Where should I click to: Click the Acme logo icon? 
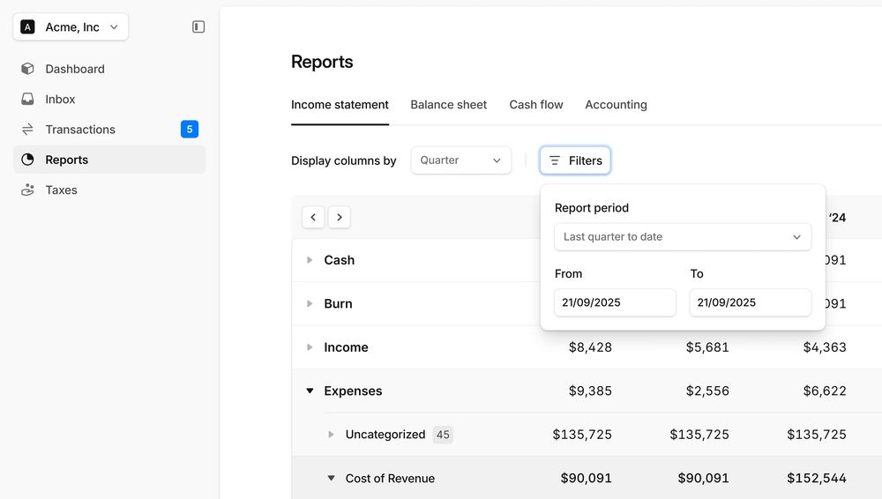pos(27,27)
